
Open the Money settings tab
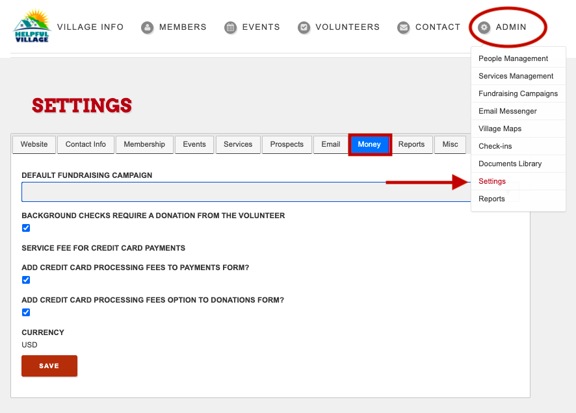[x=369, y=145]
